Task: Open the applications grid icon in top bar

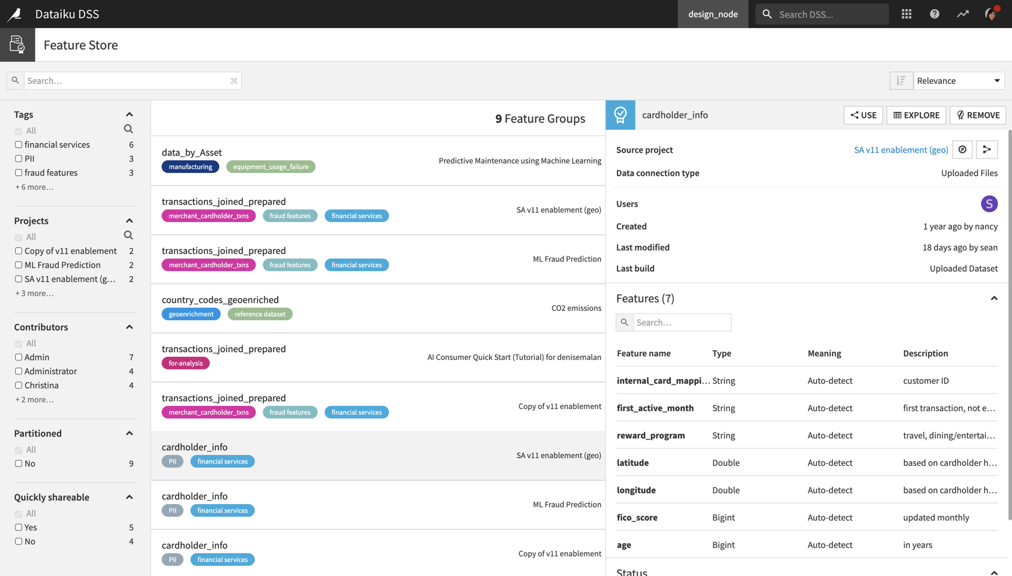Action: pyautogui.click(x=906, y=14)
